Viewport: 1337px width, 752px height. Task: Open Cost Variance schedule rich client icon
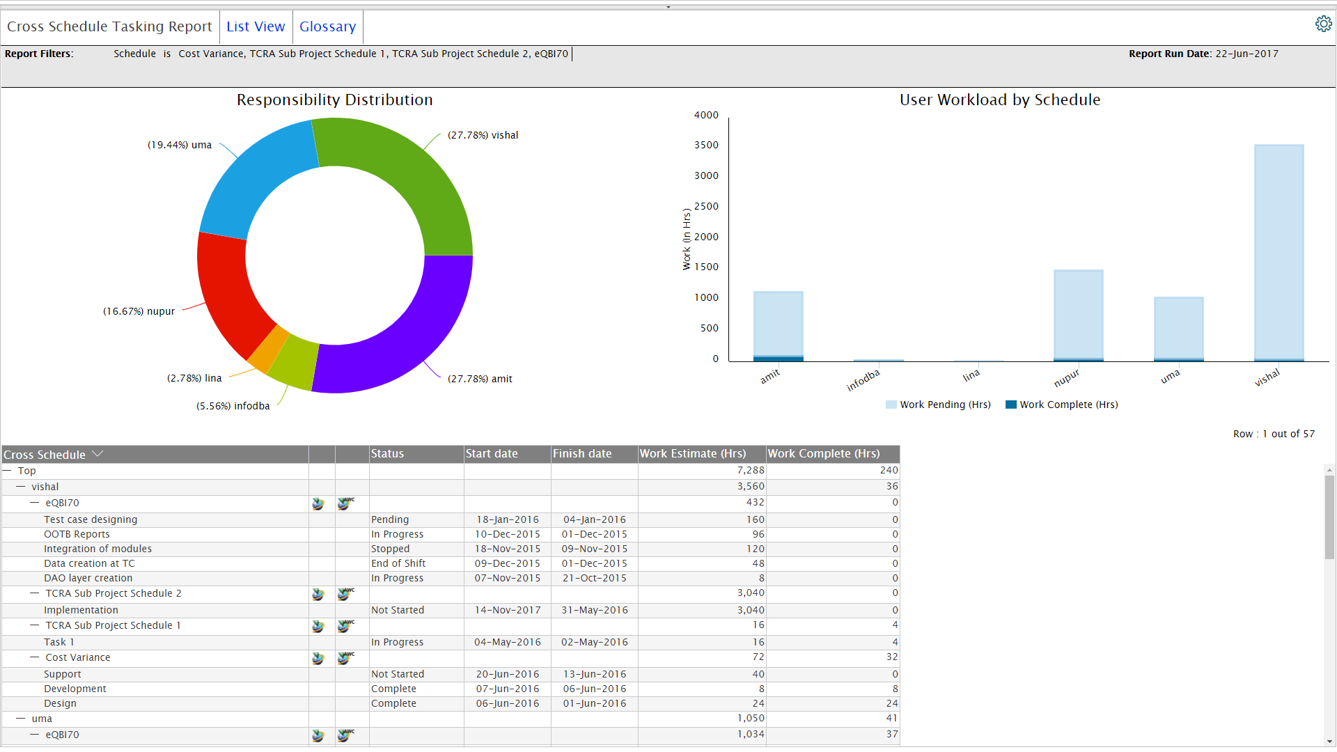[x=318, y=658]
